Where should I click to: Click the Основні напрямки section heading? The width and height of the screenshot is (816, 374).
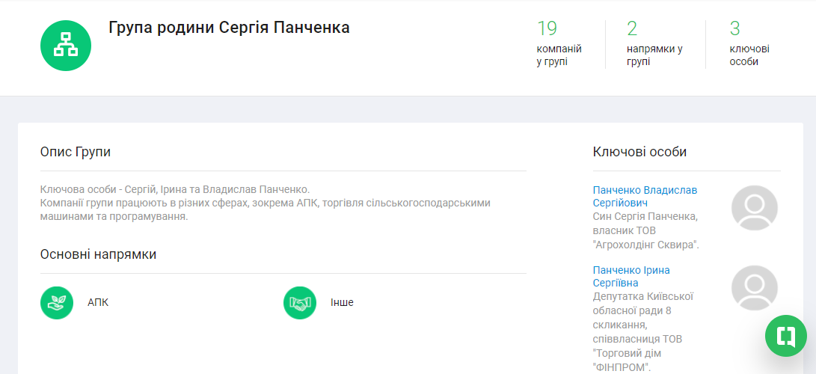tap(98, 254)
